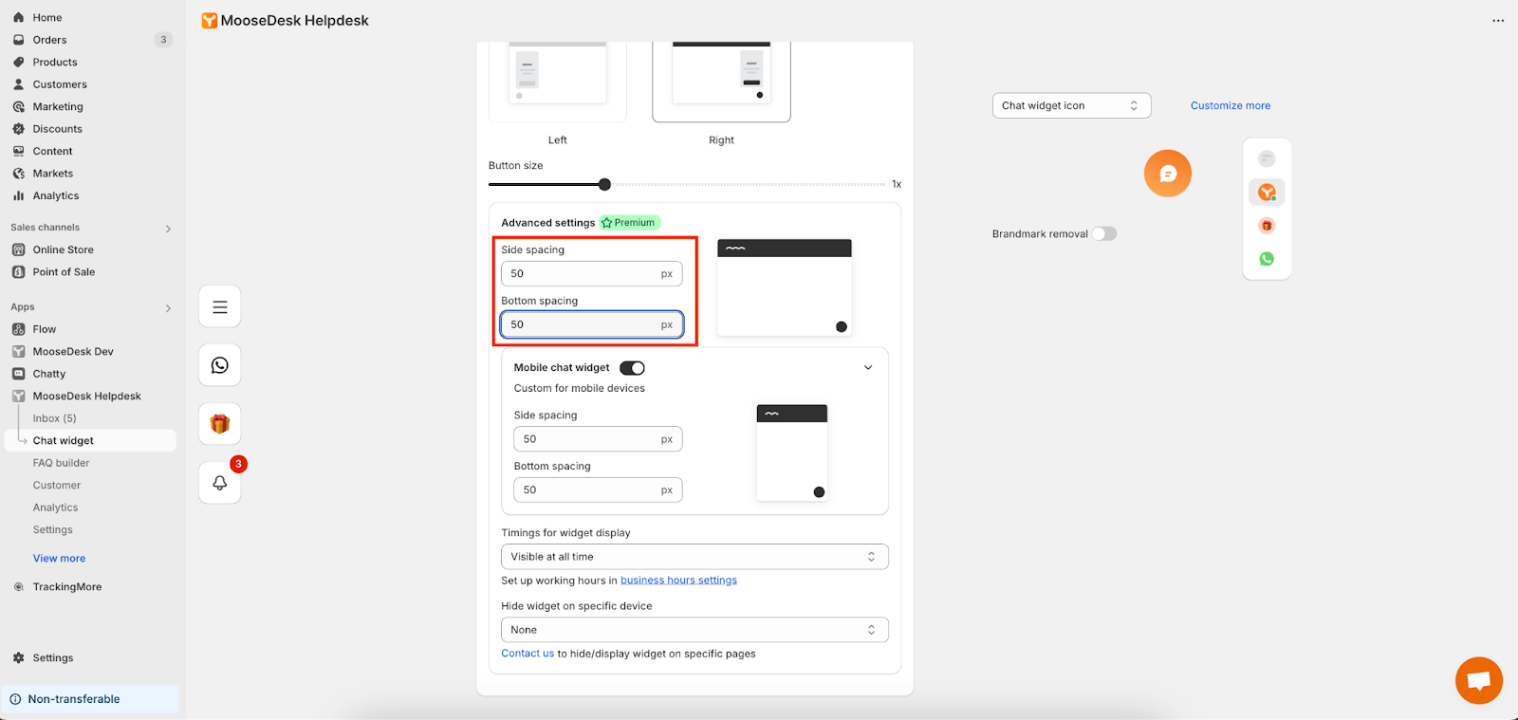The height and width of the screenshot is (720, 1518).
Task: Click the Contact us link
Action: pyautogui.click(x=528, y=654)
